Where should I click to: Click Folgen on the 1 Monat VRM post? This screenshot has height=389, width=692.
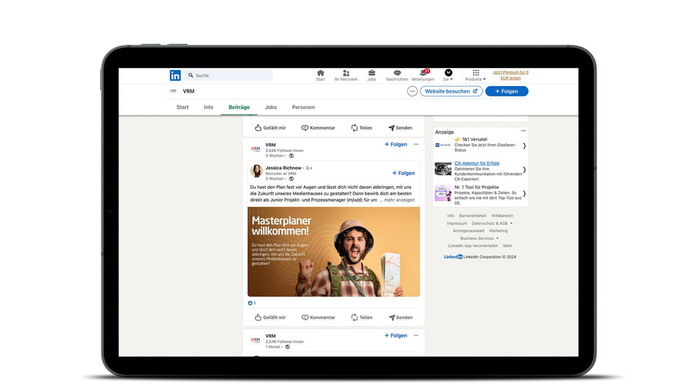(396, 335)
